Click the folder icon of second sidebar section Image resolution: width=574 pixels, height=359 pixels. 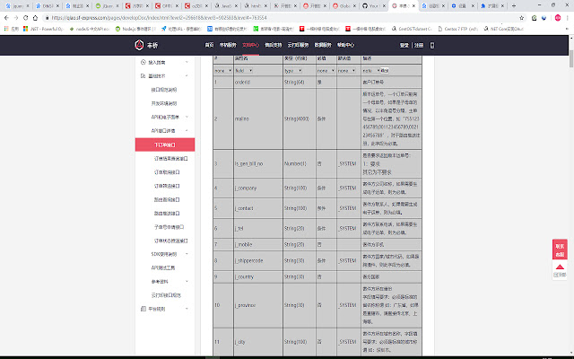(143, 75)
